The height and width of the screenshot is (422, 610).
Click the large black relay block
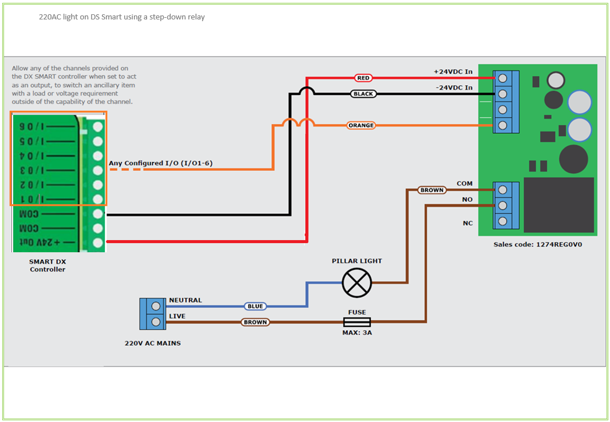[x=559, y=205]
